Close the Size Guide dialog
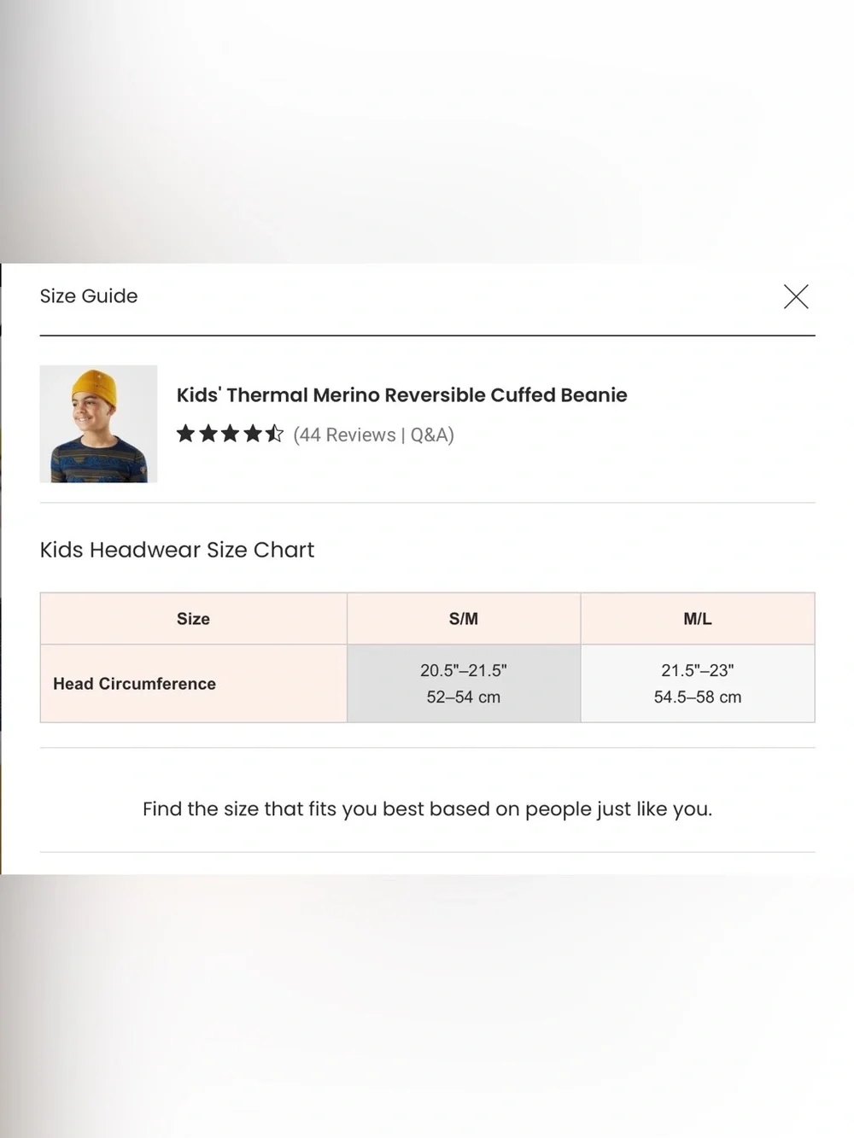Viewport: 854px width, 1138px height. [796, 296]
